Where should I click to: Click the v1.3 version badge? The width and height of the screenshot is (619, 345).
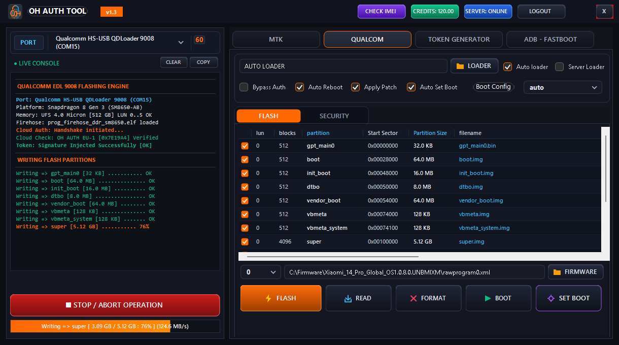112,12
